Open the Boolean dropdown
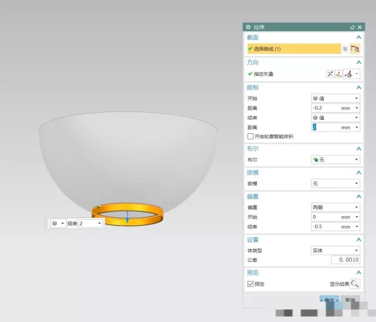The image size is (376, 322). click(336, 159)
